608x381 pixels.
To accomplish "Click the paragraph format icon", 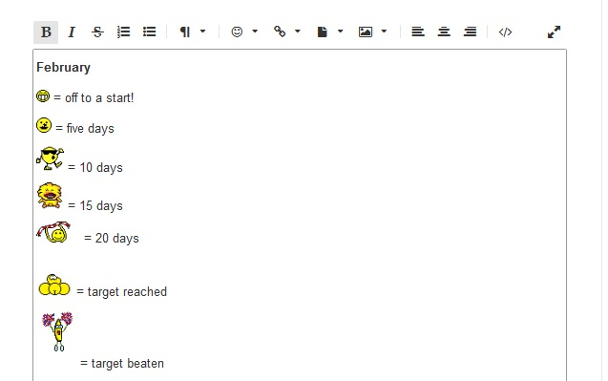I will 185,32.
